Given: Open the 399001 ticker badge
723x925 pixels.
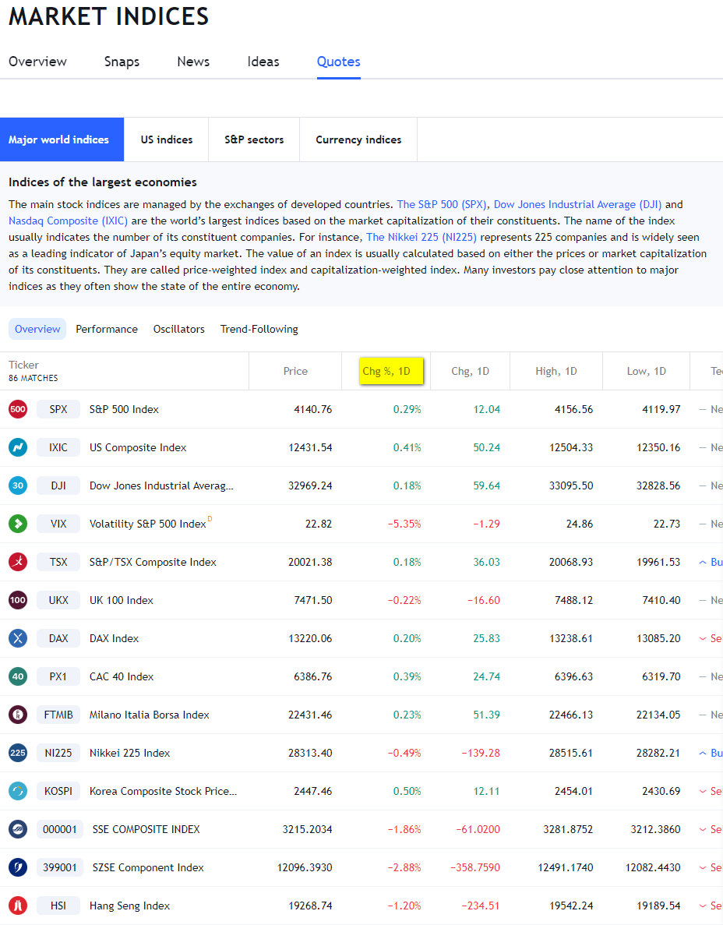Looking at the screenshot, I should 59,867.
